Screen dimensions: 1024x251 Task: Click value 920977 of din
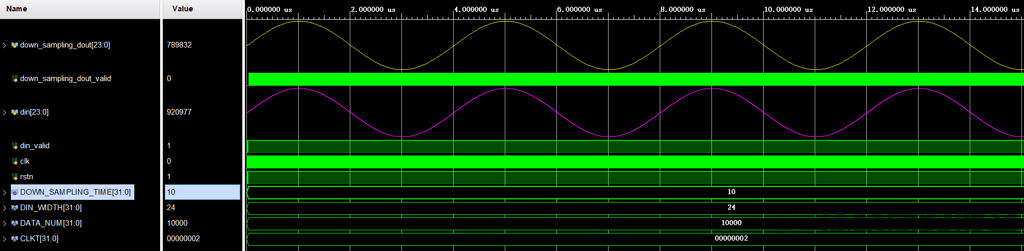[x=179, y=112]
